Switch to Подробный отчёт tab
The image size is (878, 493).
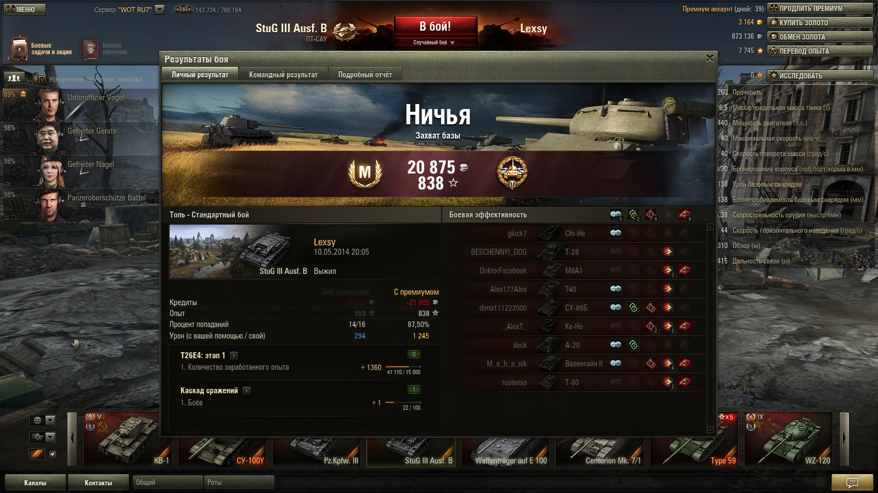tap(365, 74)
